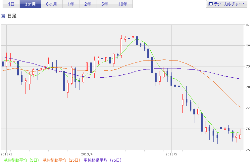Click the purple 単純移動平均（75日） legend
Image resolution: width=250 pixels, height=163 pixels.
pyautogui.click(x=103, y=160)
